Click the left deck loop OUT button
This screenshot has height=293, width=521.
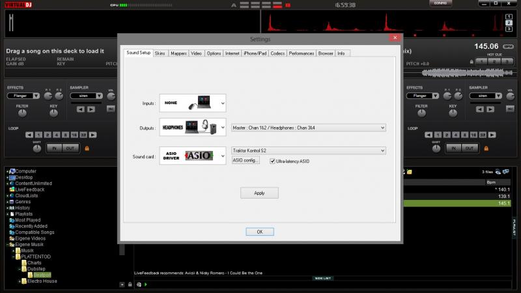70,148
